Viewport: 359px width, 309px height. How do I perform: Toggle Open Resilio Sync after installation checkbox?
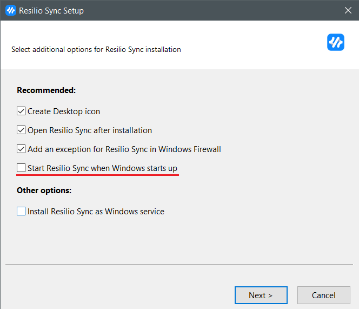(x=21, y=130)
